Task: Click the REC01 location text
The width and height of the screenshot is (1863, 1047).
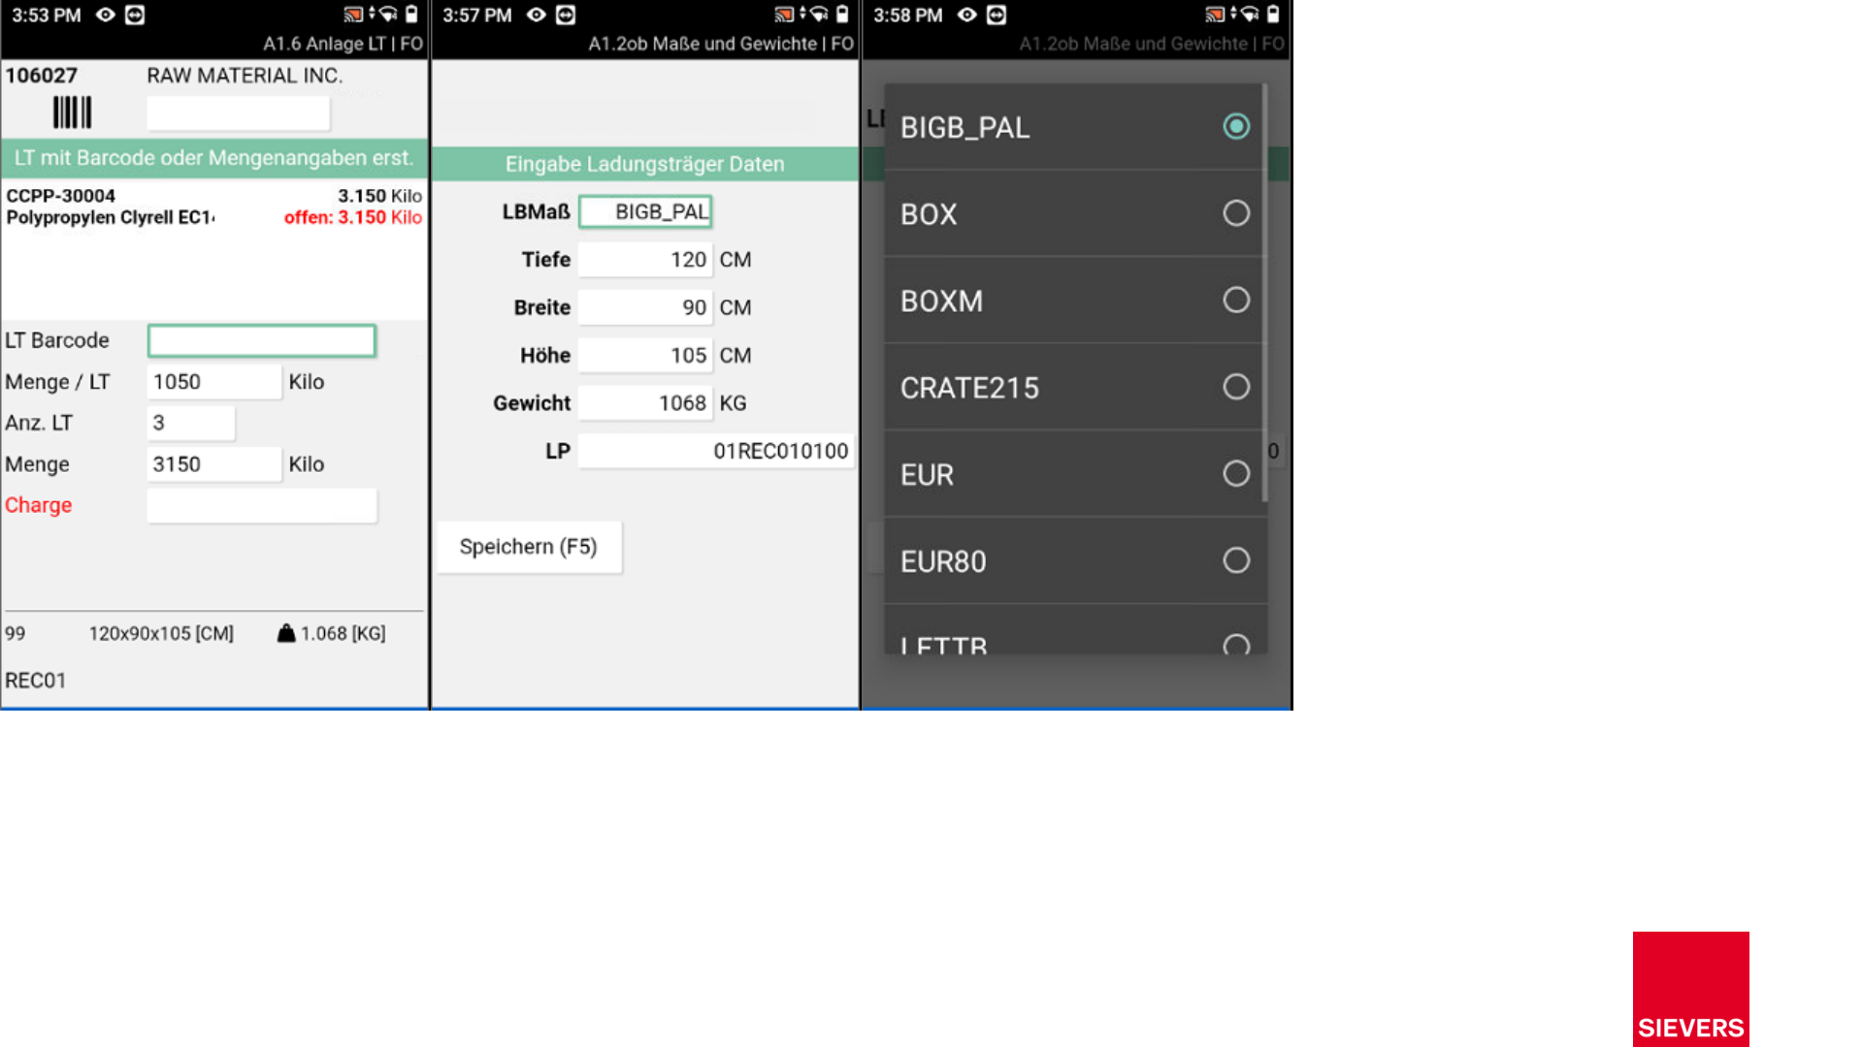Action: [x=36, y=681]
